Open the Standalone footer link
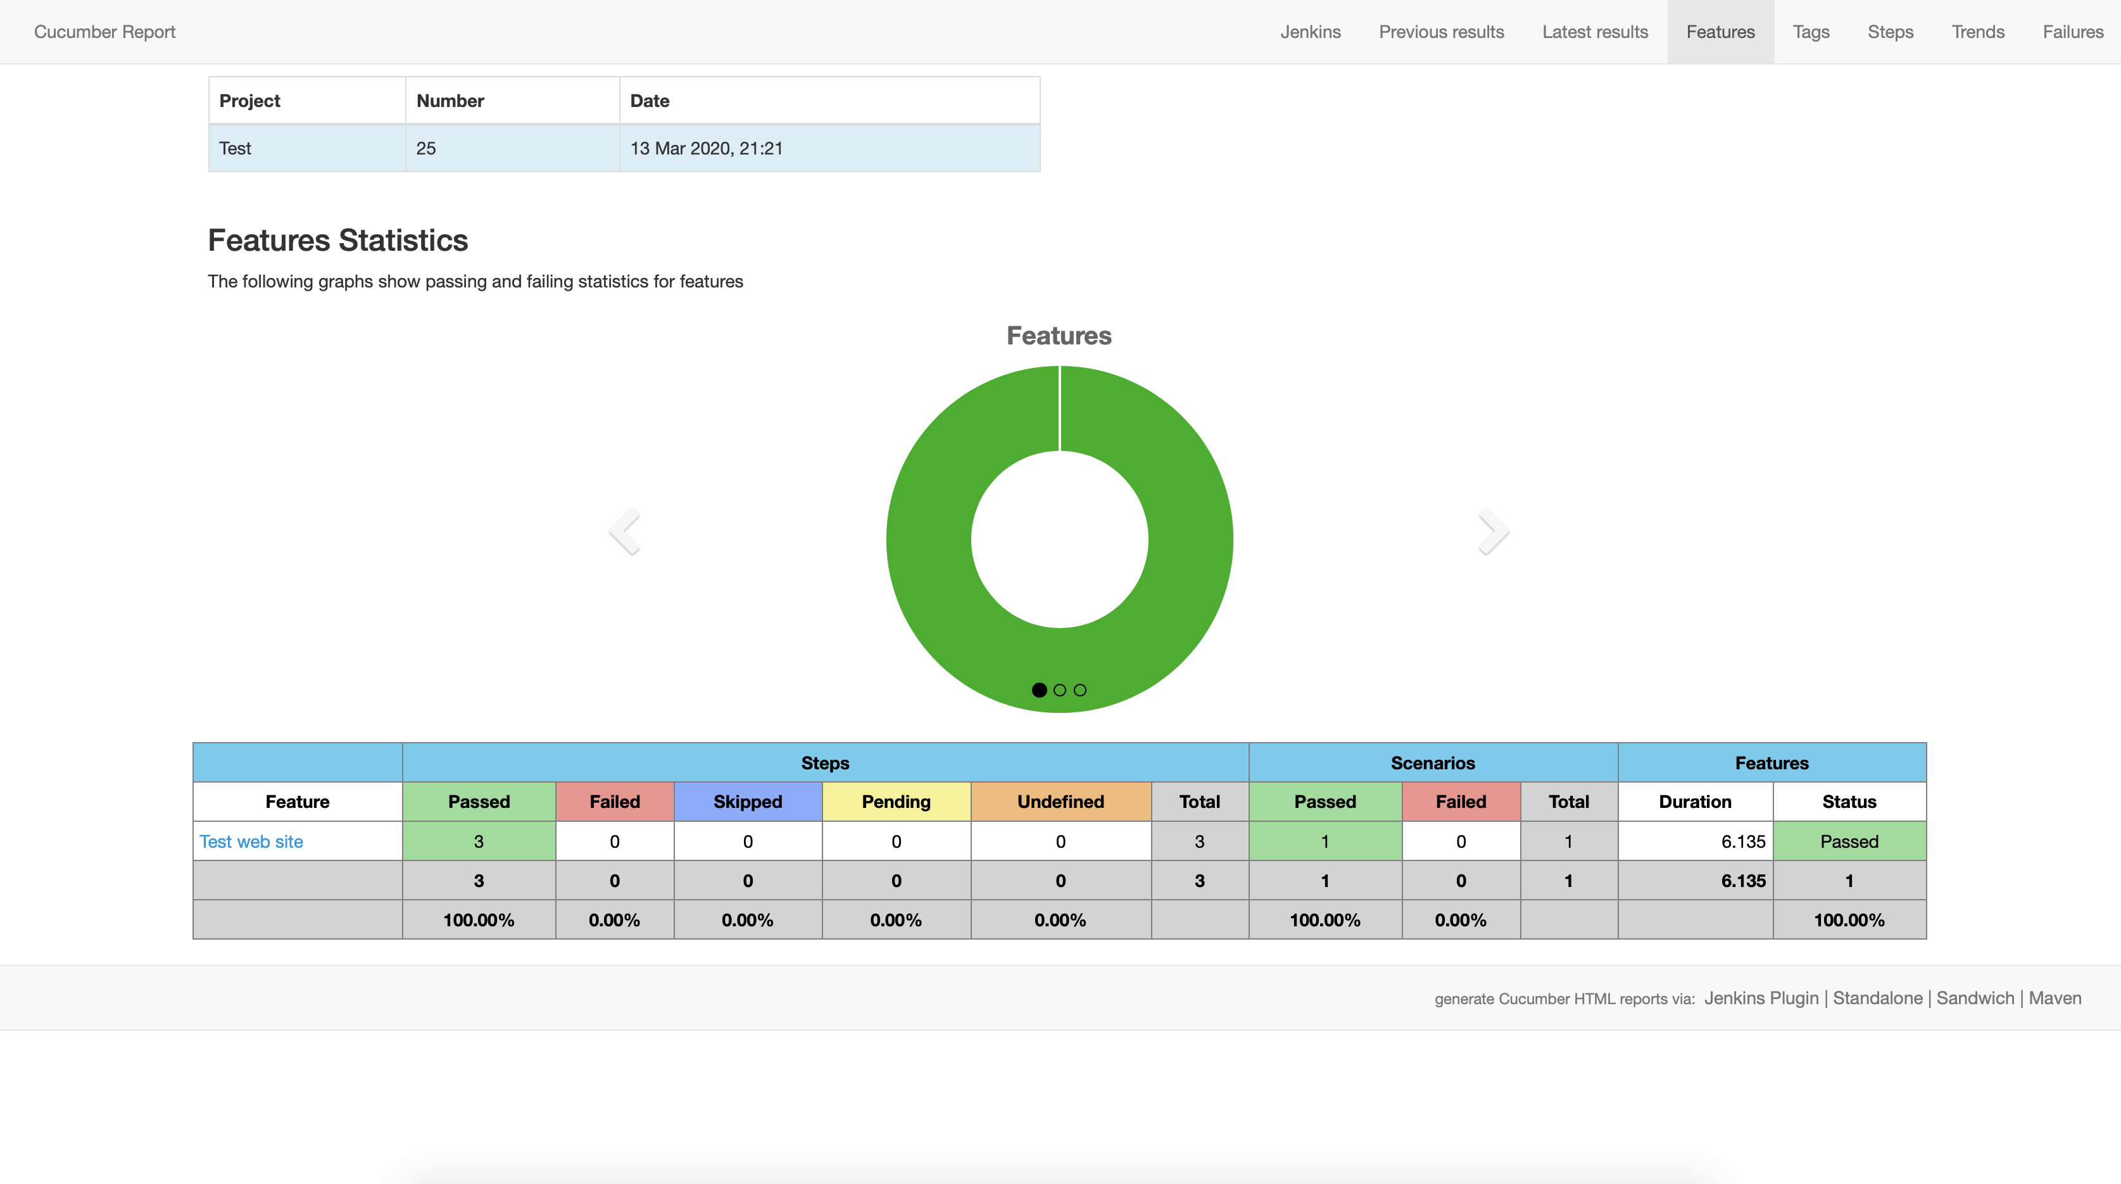Screen dimensions: 2121x1184 pos(1877,998)
